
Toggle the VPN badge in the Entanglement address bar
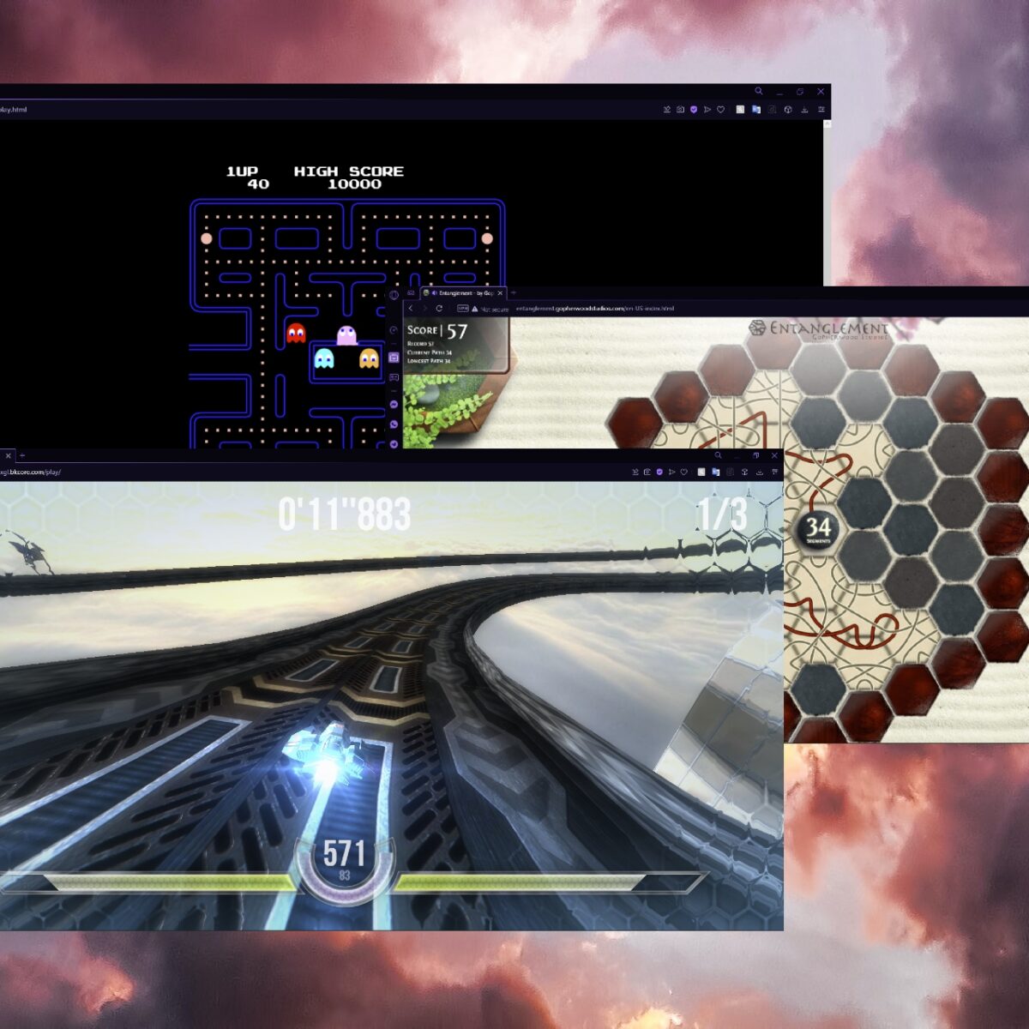pos(463,309)
